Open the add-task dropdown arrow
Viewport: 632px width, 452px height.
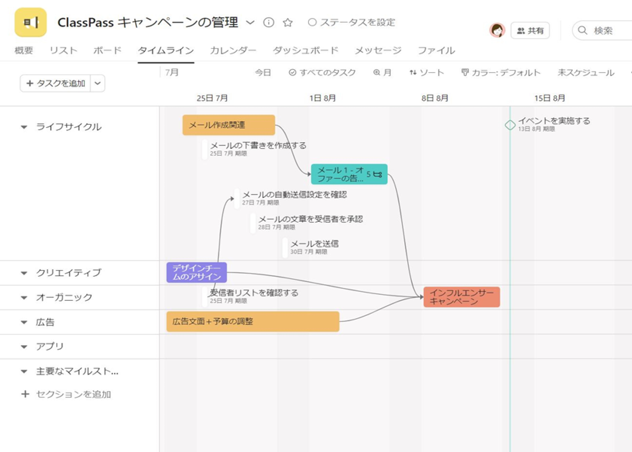click(x=98, y=83)
